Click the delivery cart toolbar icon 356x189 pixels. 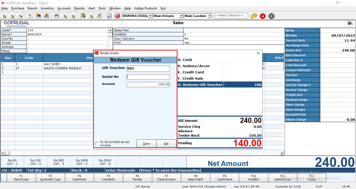38,16
